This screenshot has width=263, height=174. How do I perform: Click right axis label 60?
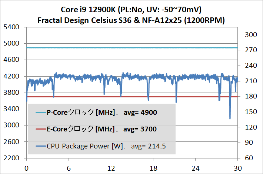pos(249,158)
